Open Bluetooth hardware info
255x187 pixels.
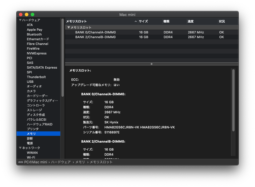34,34
